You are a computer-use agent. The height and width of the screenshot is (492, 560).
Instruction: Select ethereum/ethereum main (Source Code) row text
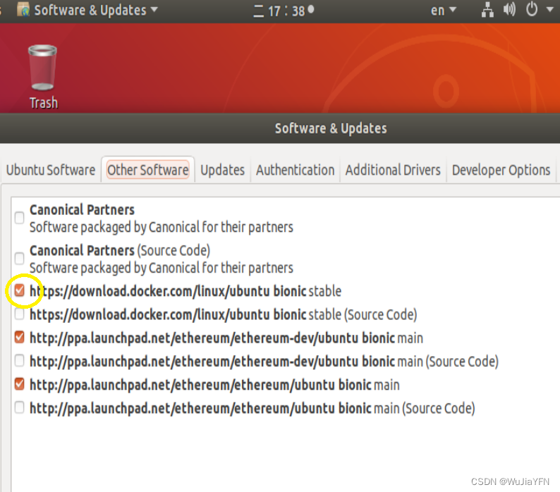[252, 408]
